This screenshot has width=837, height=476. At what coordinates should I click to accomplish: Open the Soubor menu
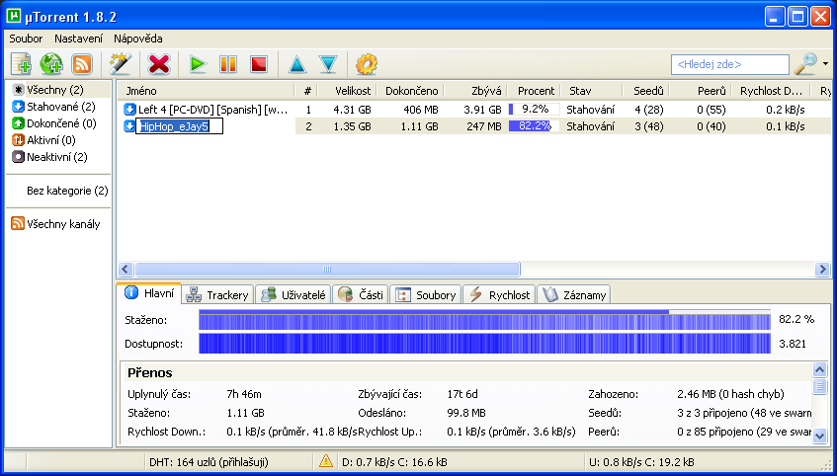26,39
